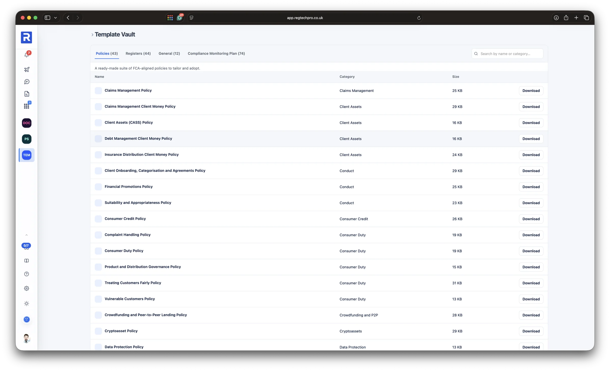This screenshot has width=610, height=371.
Task: Toggle the light theme sun icon
Action: coord(26,304)
